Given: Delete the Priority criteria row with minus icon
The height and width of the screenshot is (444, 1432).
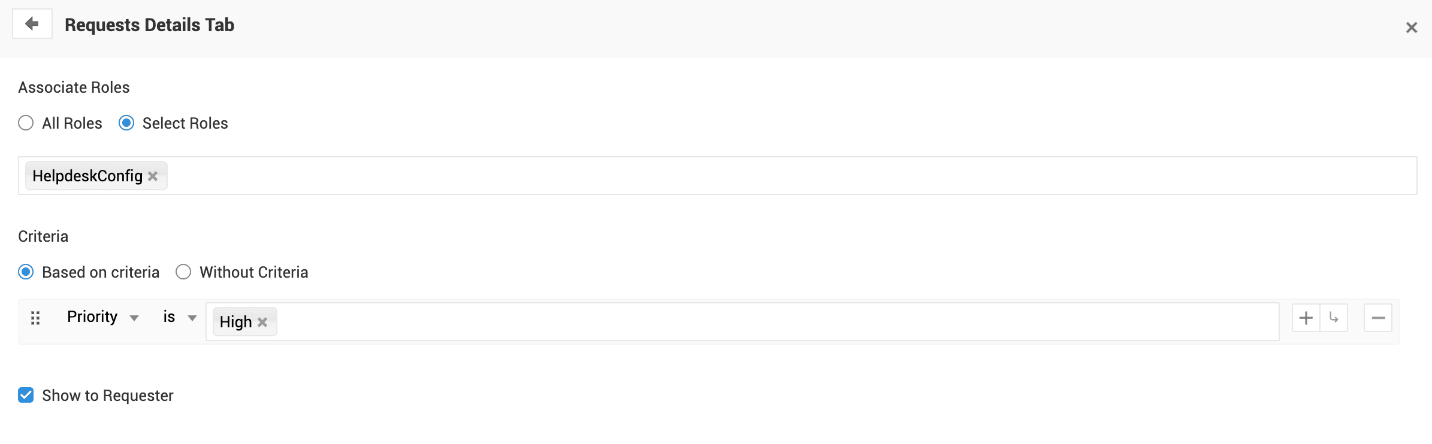Looking at the screenshot, I should [1378, 318].
